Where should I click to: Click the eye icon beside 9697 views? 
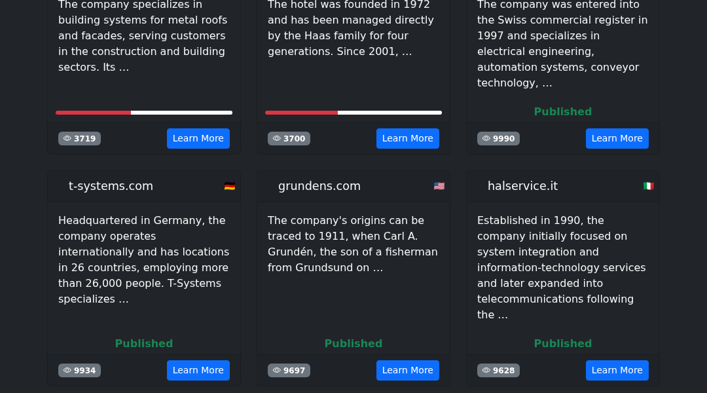[x=277, y=371]
